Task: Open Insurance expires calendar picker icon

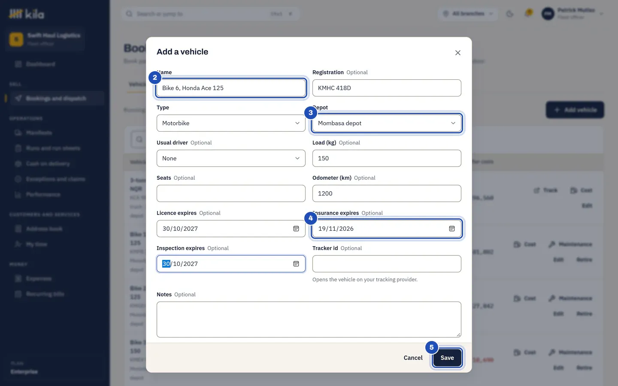Action: [x=452, y=229]
